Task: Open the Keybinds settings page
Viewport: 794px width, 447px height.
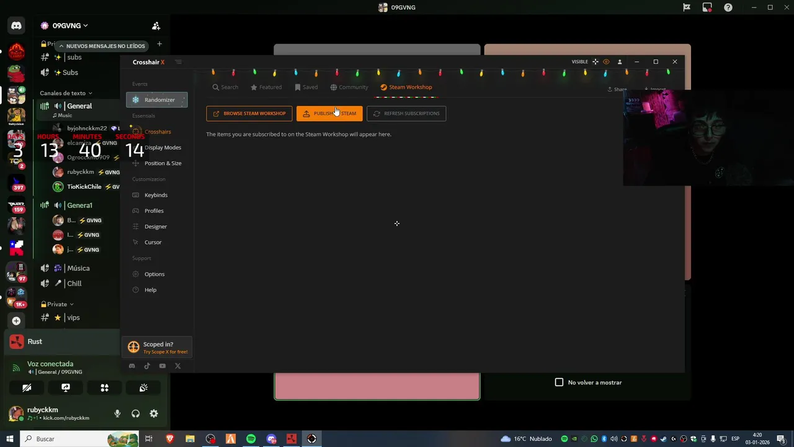Action: coord(156,195)
